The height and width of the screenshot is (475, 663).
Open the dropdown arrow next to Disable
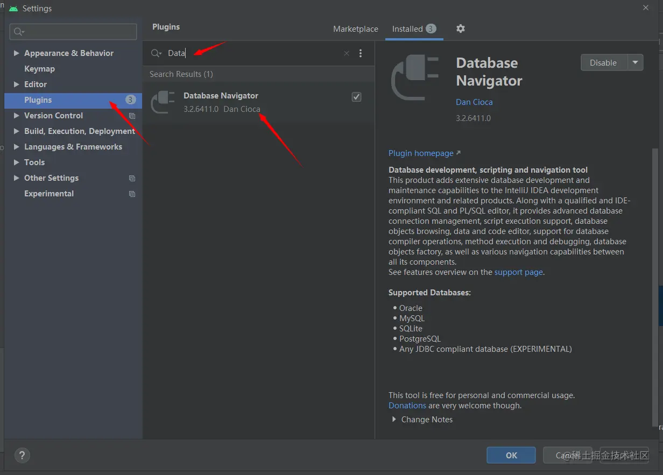click(636, 62)
